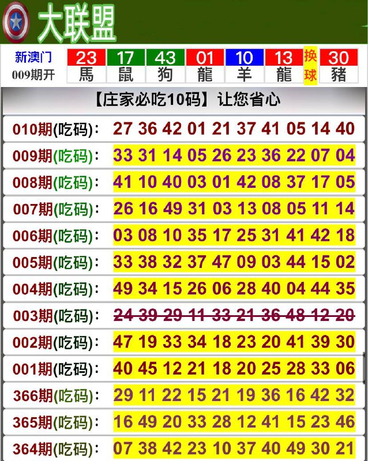Select the blue ball number 10 羊
368x461 pixels.
pos(244,66)
